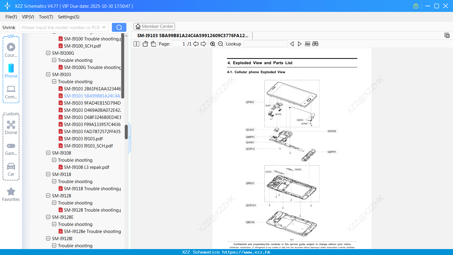This screenshot has height=255, width=453.
Task: Close all tabs icon at right
Action: pos(447,35)
